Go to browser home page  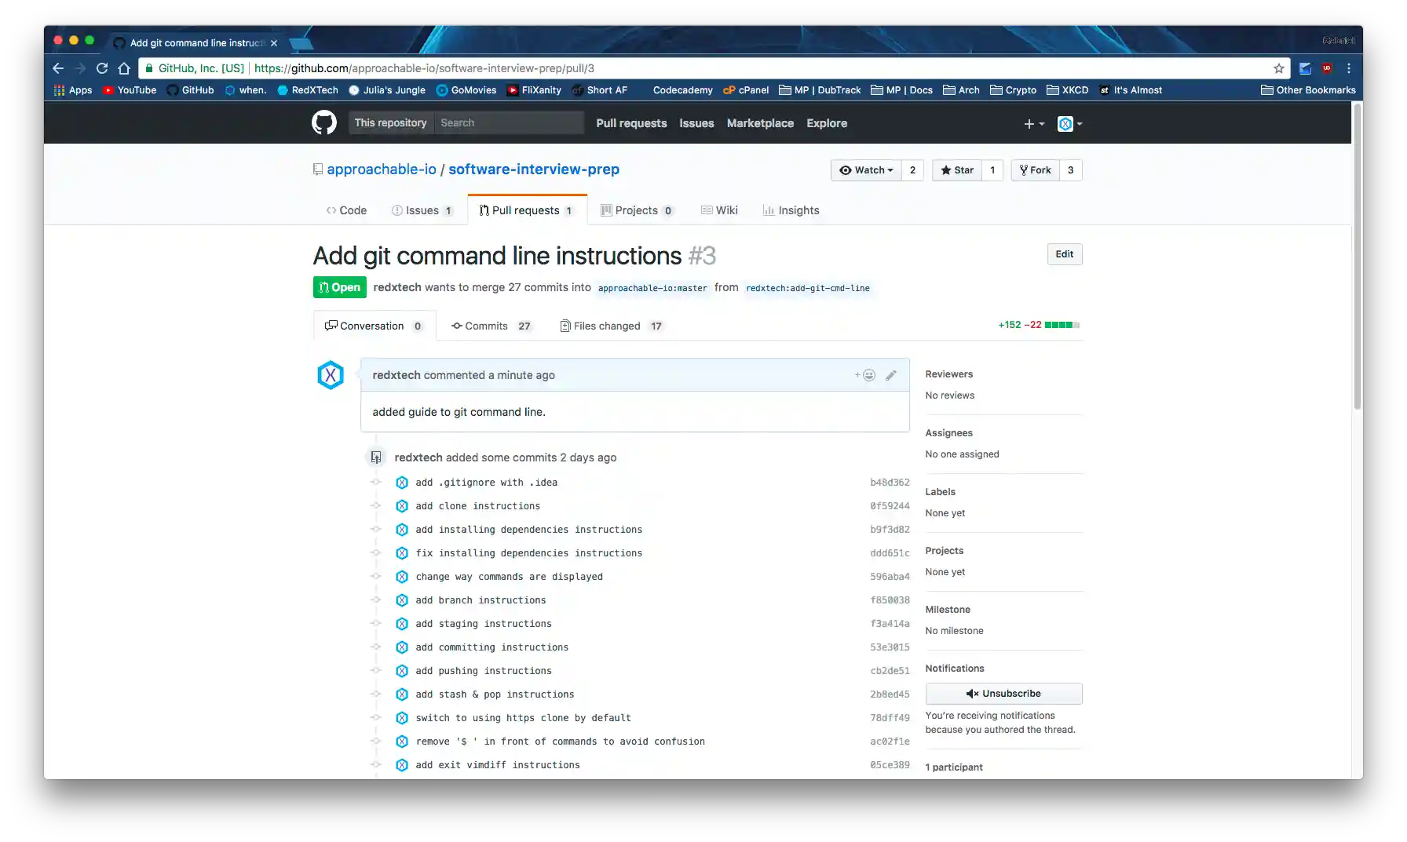tap(124, 68)
